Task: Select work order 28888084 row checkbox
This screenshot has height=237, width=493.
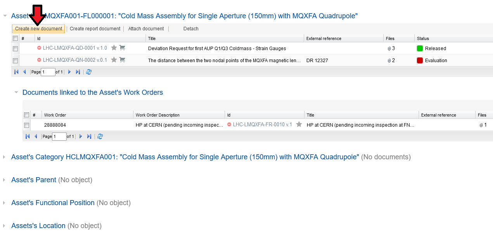Action: [x=26, y=125]
